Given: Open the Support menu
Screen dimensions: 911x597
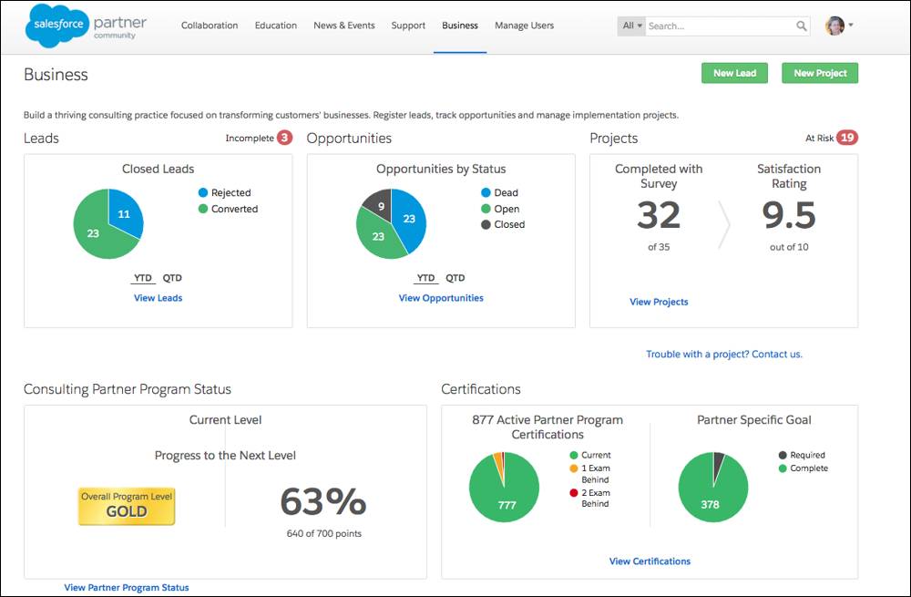Looking at the screenshot, I should point(408,26).
